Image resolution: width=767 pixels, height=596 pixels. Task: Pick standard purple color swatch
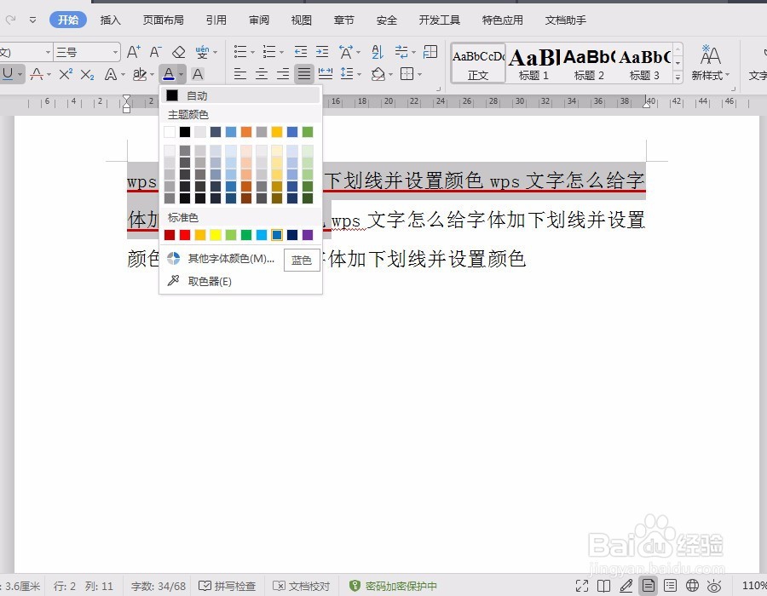pyautogui.click(x=308, y=235)
